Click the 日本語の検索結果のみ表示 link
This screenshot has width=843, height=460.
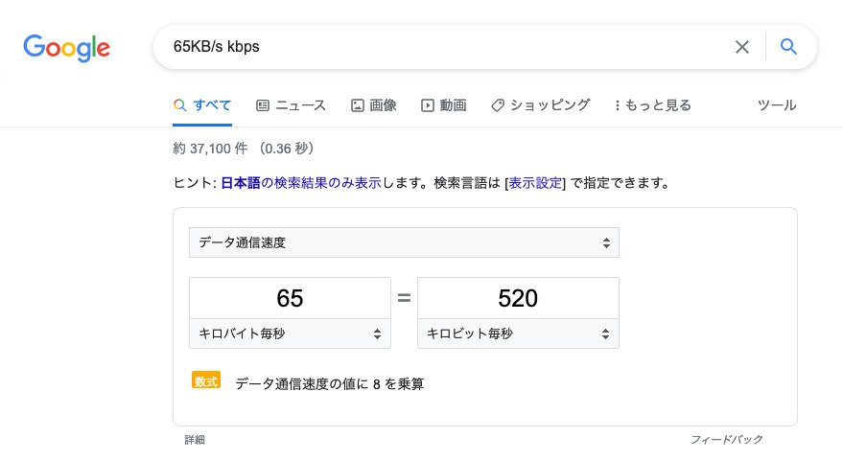300,182
